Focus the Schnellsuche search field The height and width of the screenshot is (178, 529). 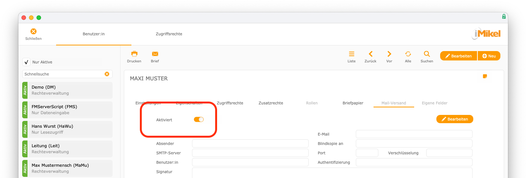(x=63, y=74)
